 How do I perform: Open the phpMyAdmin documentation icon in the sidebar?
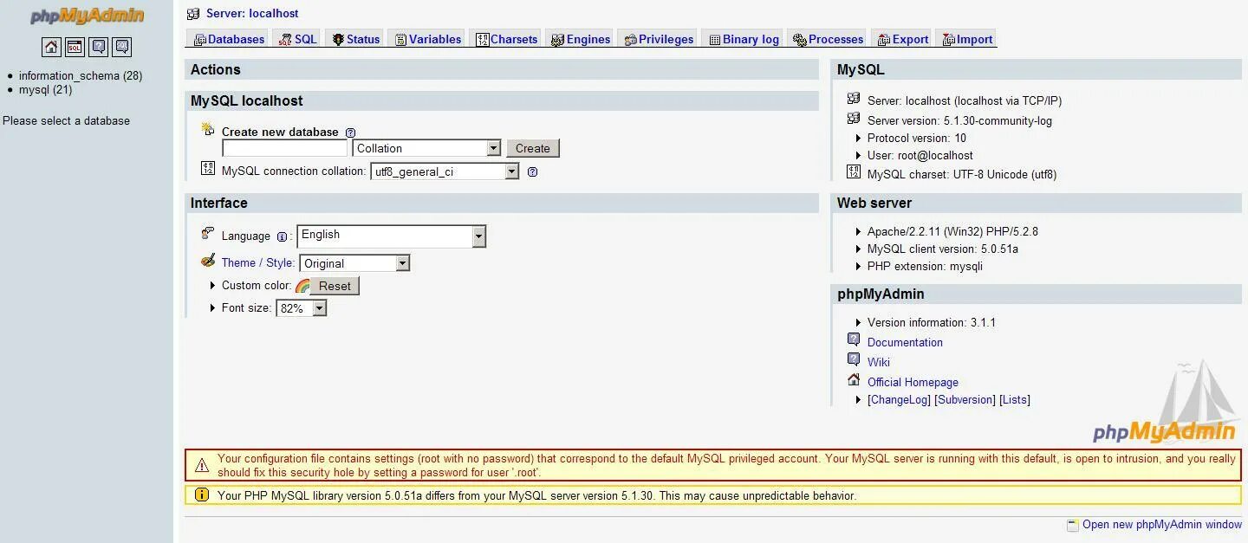pos(99,47)
